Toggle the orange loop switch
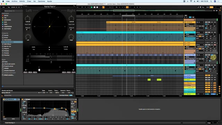Image resolution: width=222 pixels, height=125 pixels. (x=127, y=7)
